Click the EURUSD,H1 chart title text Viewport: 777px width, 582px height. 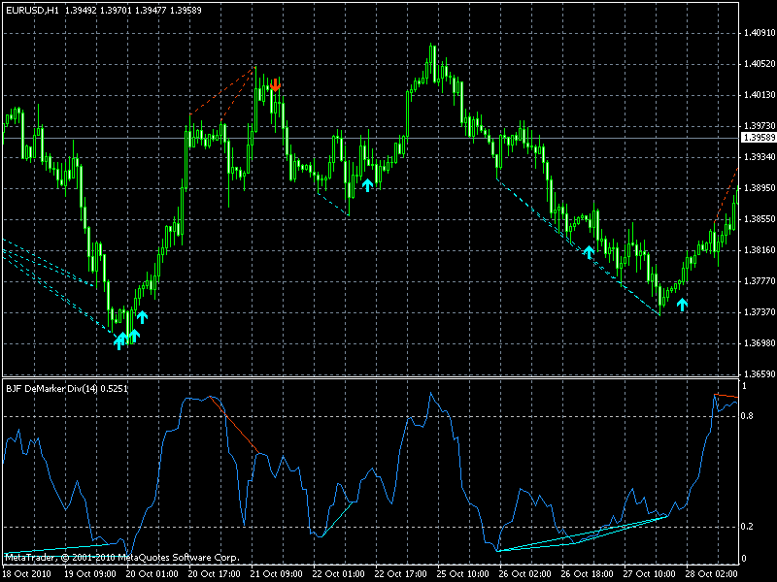(x=32, y=10)
